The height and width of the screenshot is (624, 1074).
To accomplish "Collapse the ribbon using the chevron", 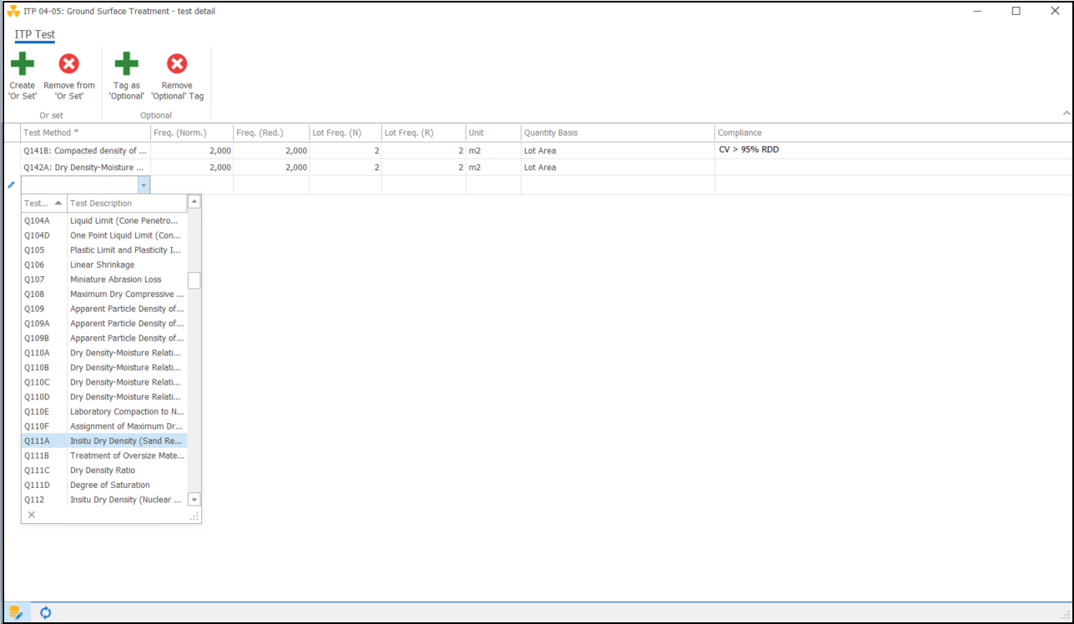I will [1066, 113].
